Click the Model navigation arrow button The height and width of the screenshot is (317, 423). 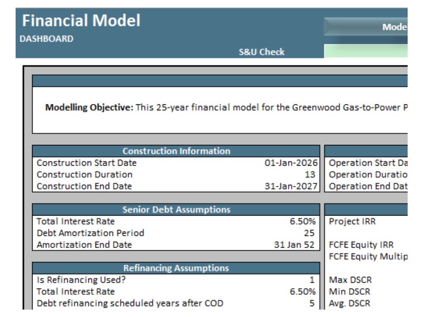372,26
